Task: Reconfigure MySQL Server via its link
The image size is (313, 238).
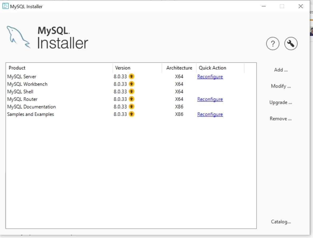Action: [210, 77]
